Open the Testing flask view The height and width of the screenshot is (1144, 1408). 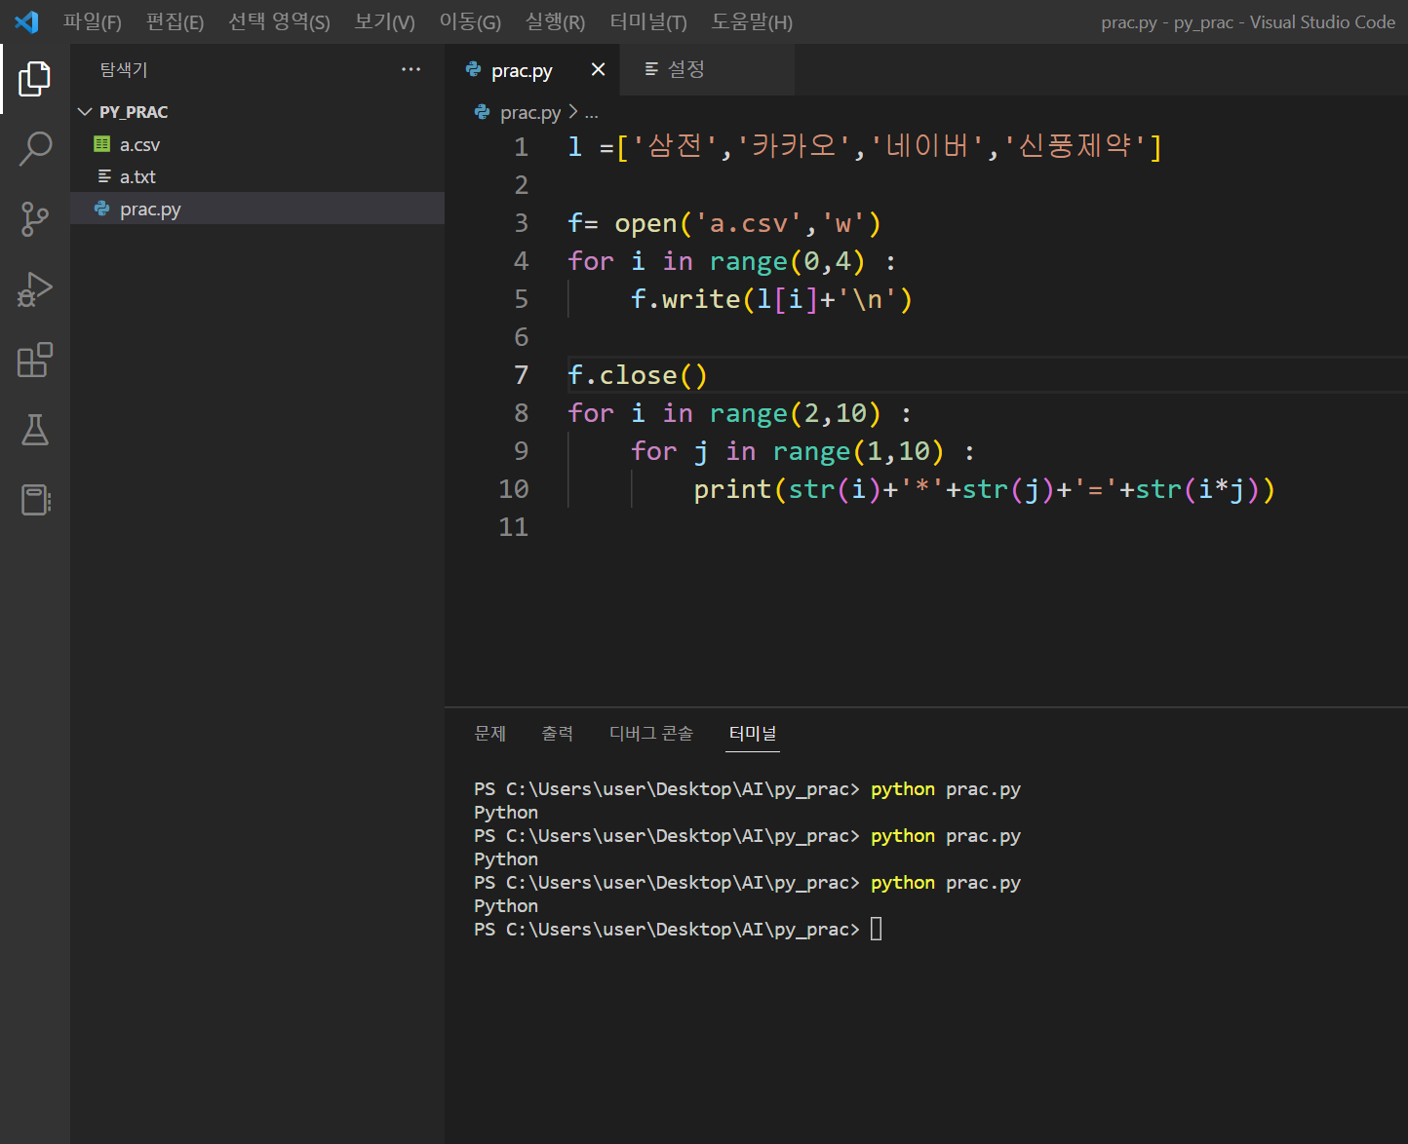tap(35, 430)
